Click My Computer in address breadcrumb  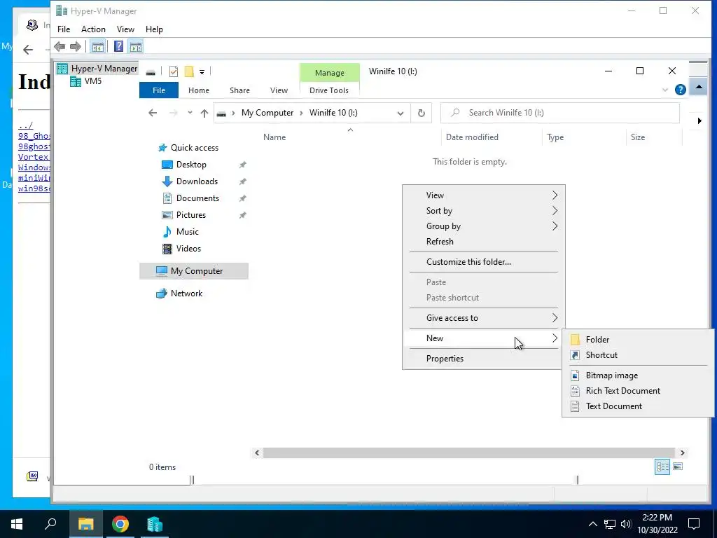(267, 113)
